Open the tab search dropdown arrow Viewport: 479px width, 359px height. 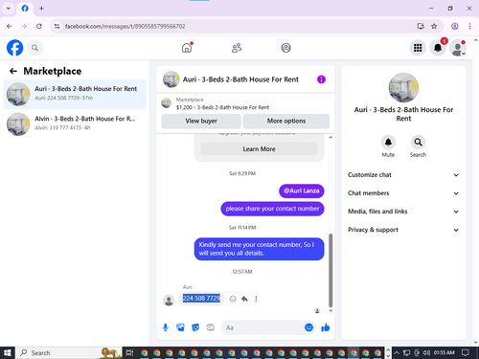pos(9,9)
